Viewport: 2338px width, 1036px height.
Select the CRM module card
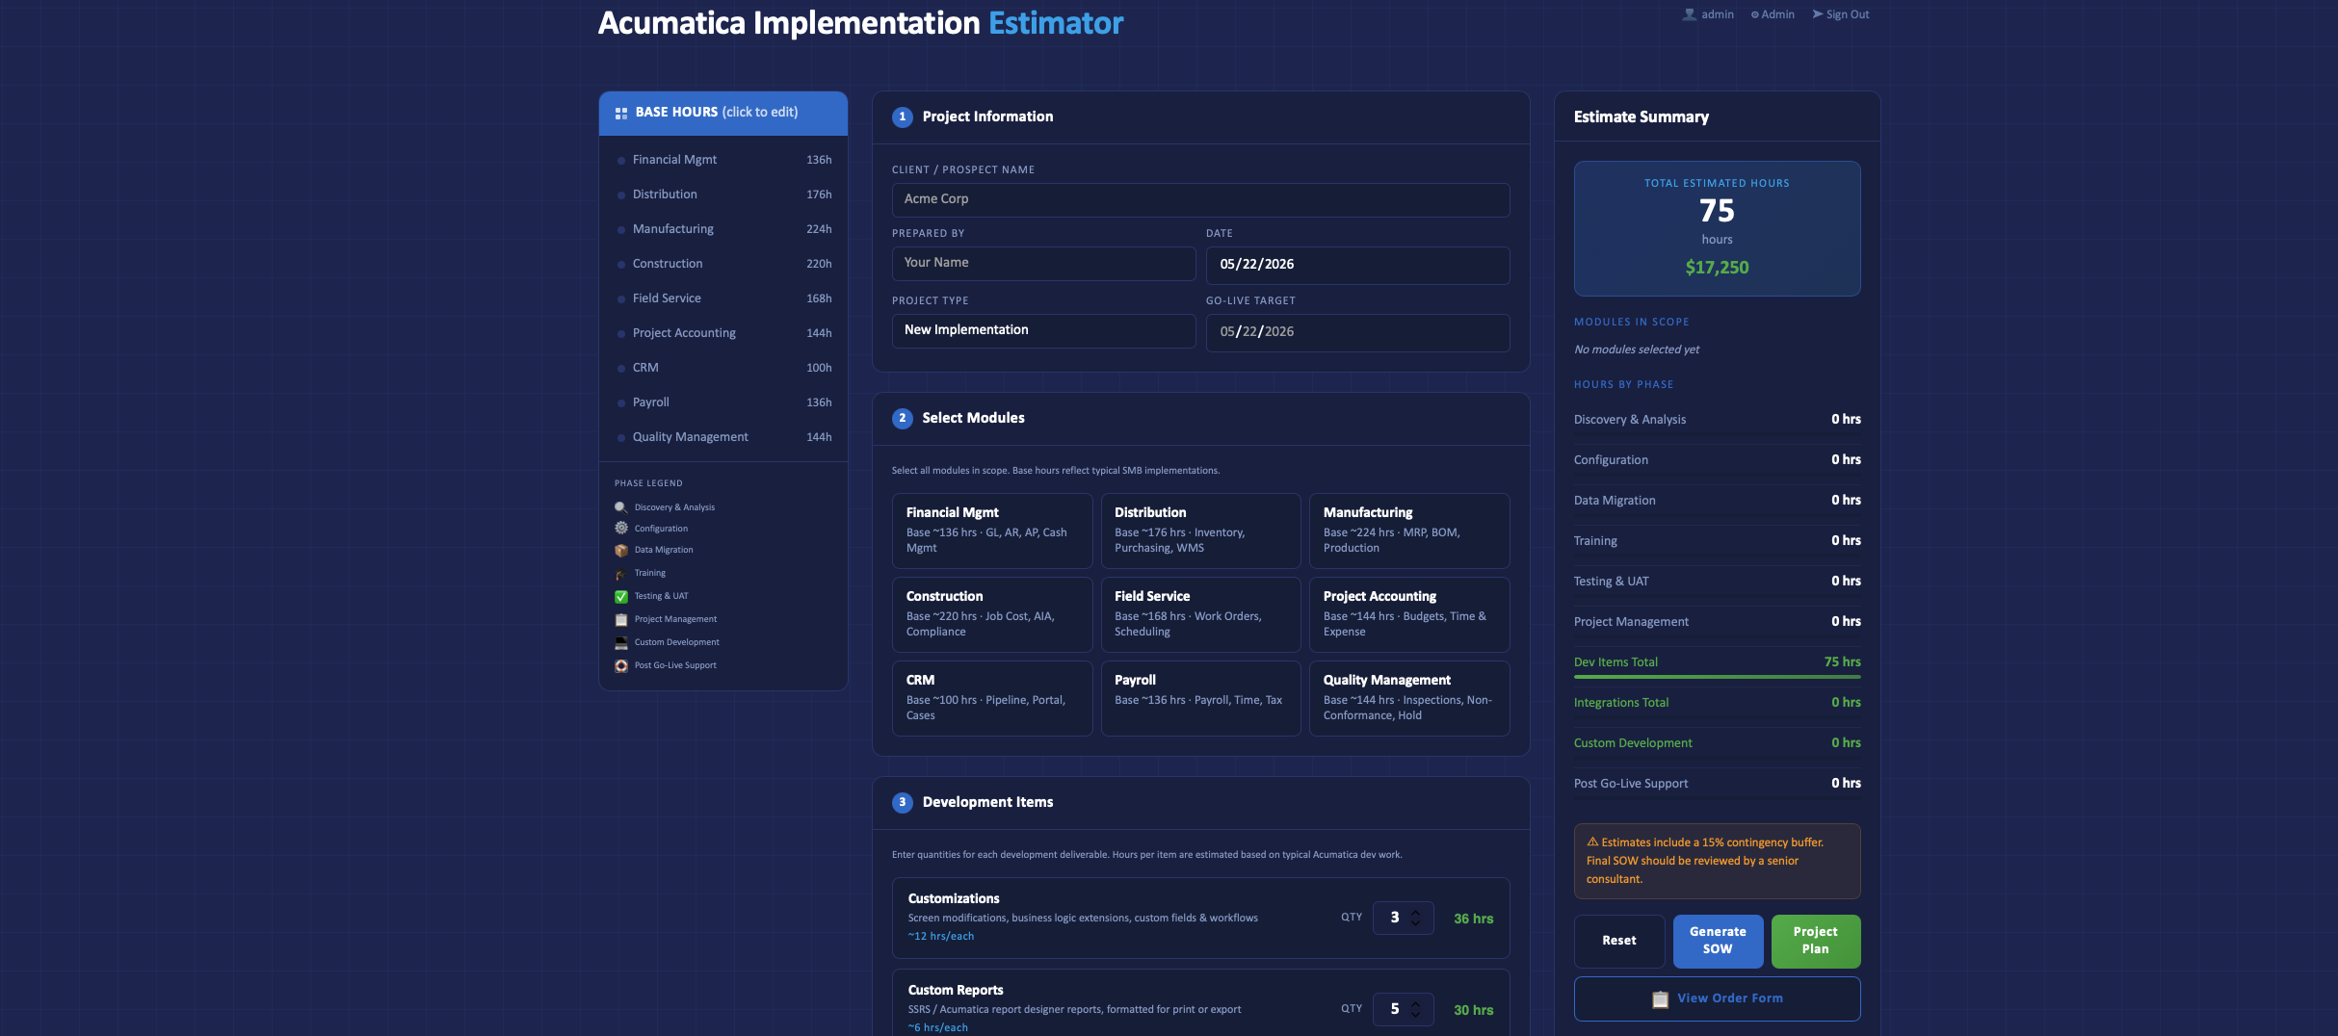coord(992,698)
